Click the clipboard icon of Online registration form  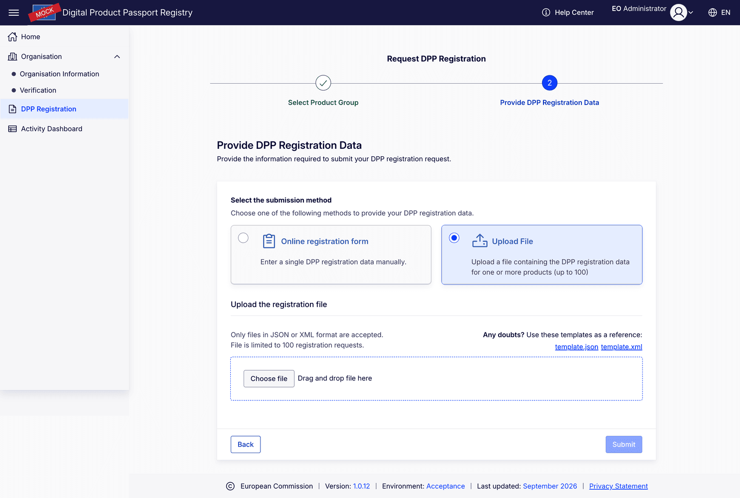tap(269, 241)
